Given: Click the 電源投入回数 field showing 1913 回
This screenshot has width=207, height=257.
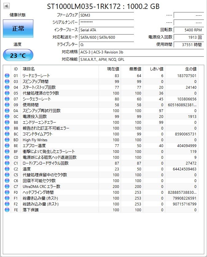Looking at the screenshot, I should coord(189,37).
